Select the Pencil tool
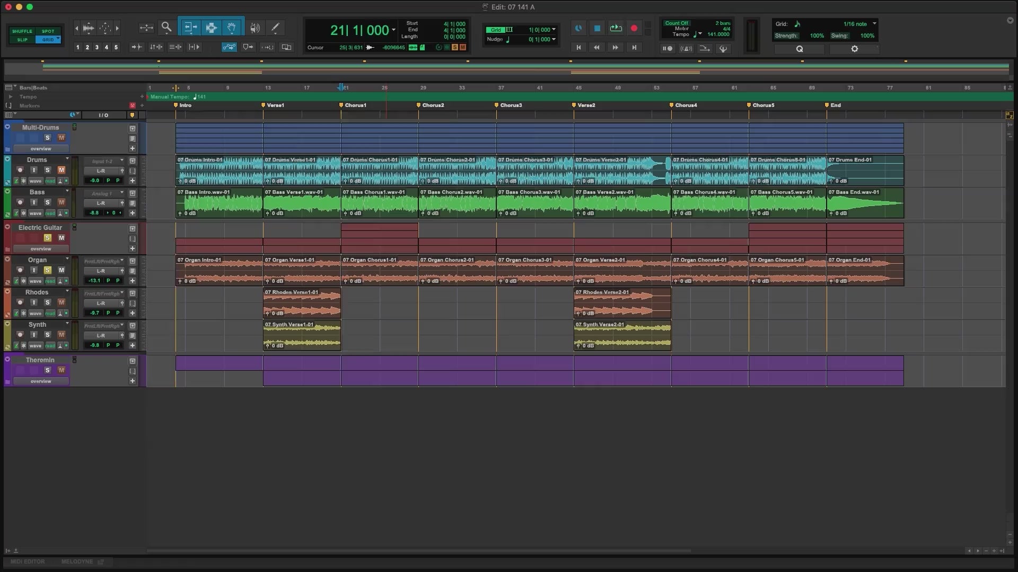Screen dimensions: 1018x572 click(275, 28)
